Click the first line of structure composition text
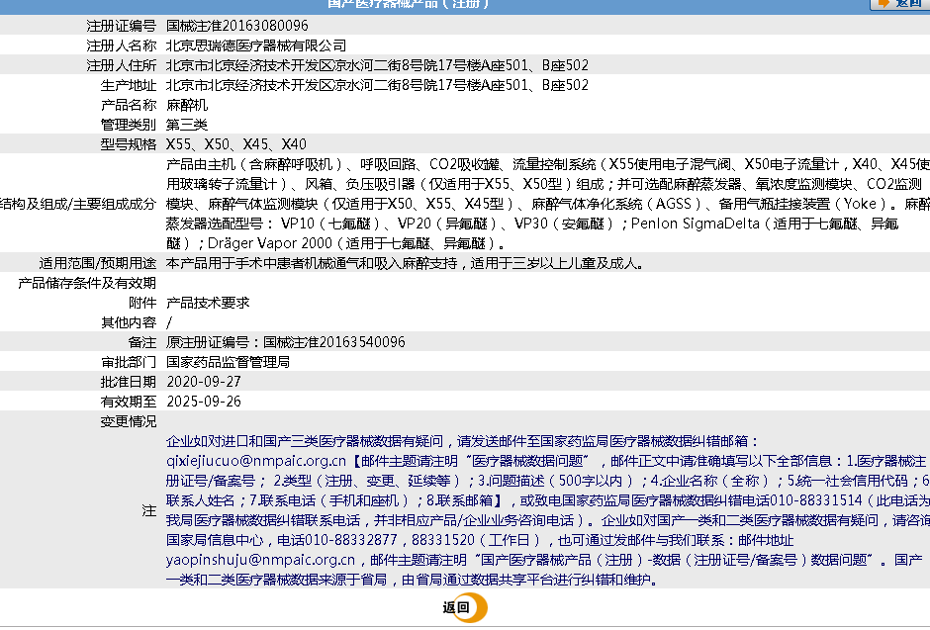Screen dimensions: 930x630 click(x=548, y=164)
